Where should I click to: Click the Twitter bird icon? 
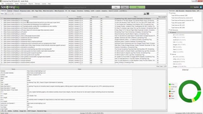click(x=201, y=7)
